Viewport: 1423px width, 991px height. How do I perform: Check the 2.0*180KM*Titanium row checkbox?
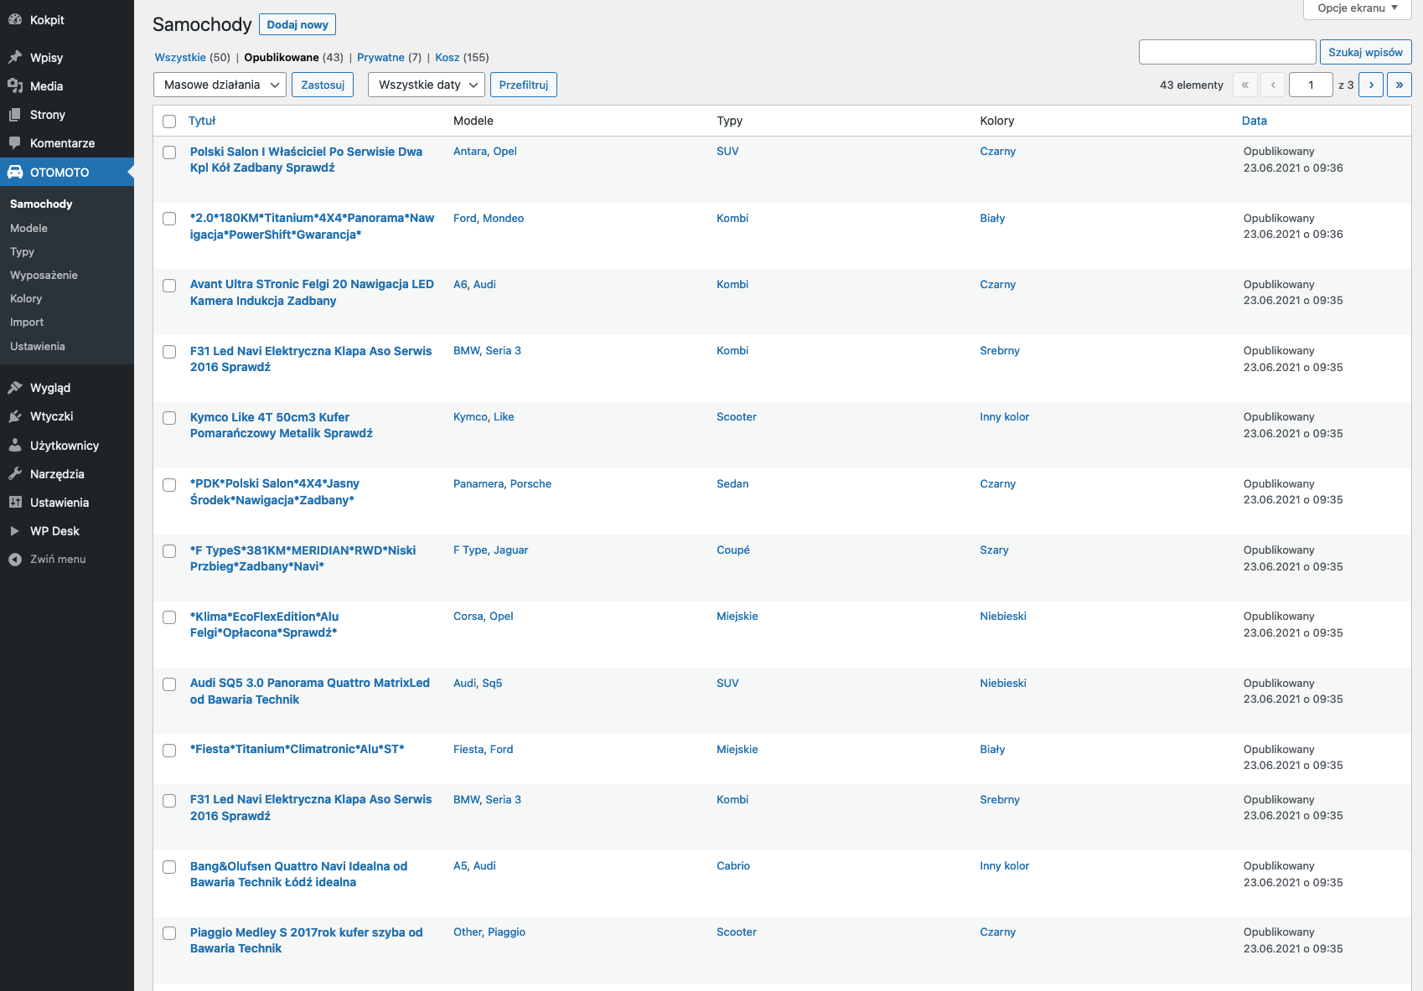point(169,219)
